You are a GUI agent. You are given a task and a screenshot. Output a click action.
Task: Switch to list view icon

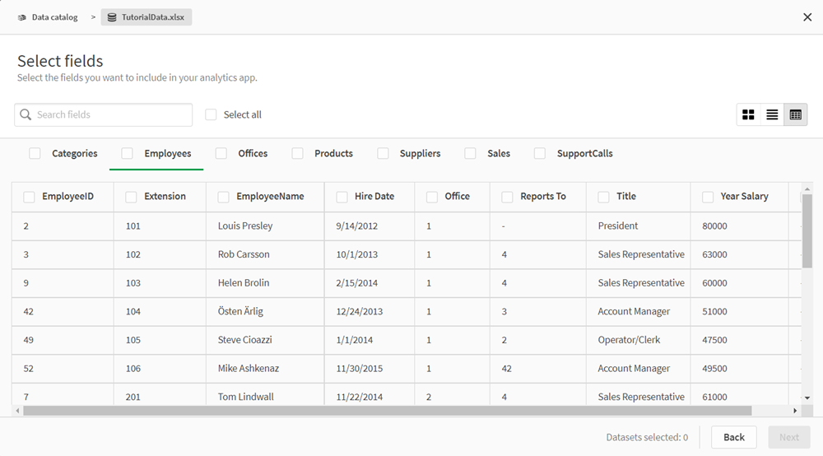pos(772,115)
